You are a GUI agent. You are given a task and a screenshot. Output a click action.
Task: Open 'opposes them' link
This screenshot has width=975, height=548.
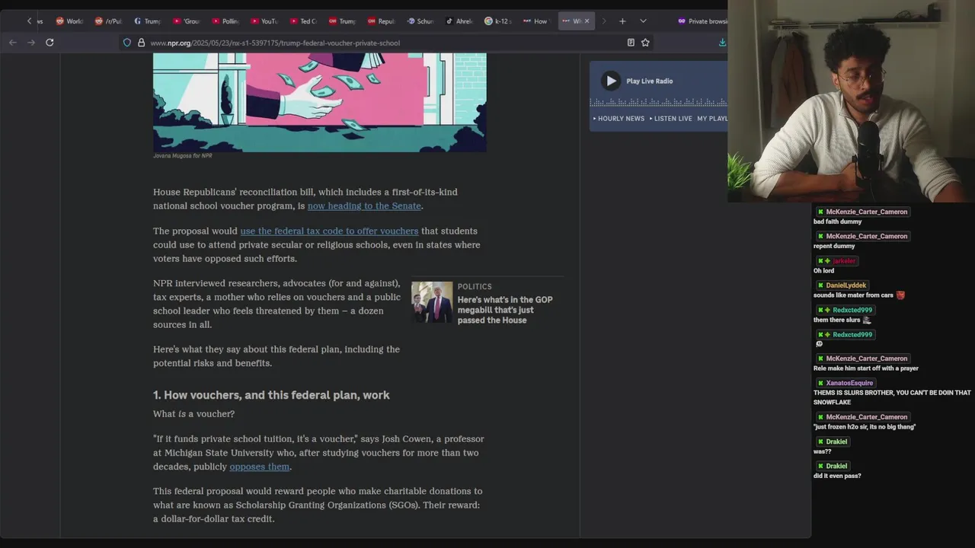tap(260, 467)
